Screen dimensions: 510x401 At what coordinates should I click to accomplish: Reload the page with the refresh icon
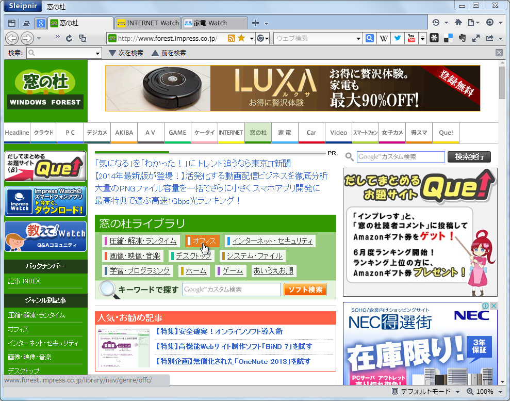click(69, 38)
